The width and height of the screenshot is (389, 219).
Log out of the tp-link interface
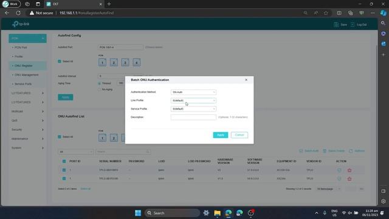point(359,24)
